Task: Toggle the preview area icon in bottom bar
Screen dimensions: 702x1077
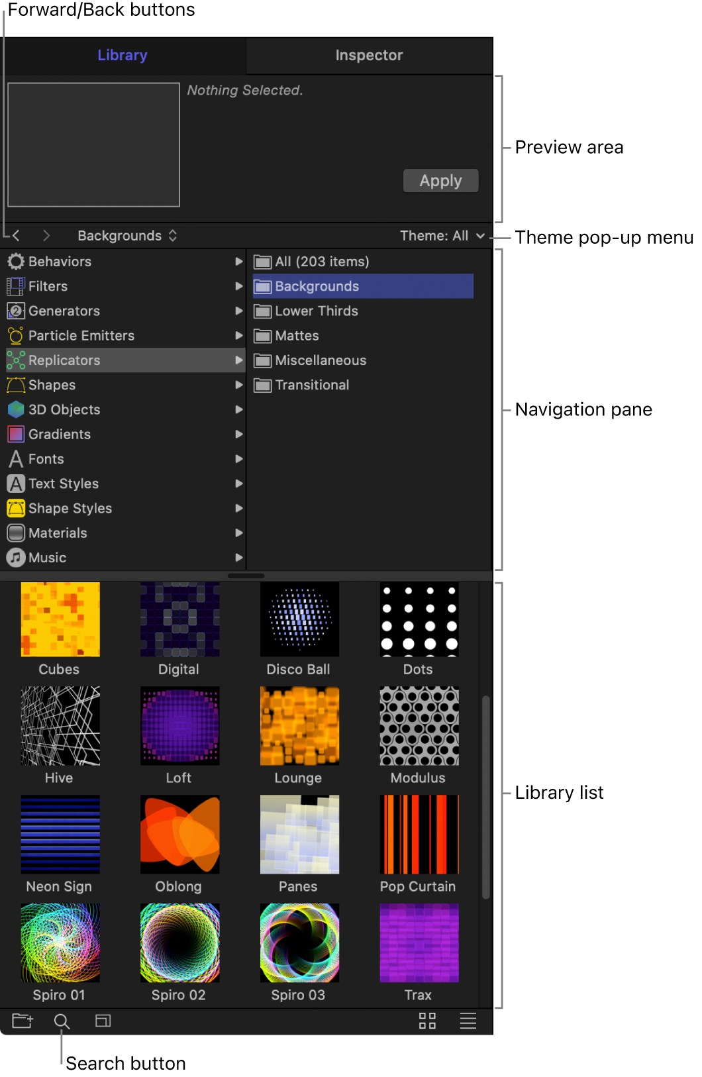Action: [103, 1021]
